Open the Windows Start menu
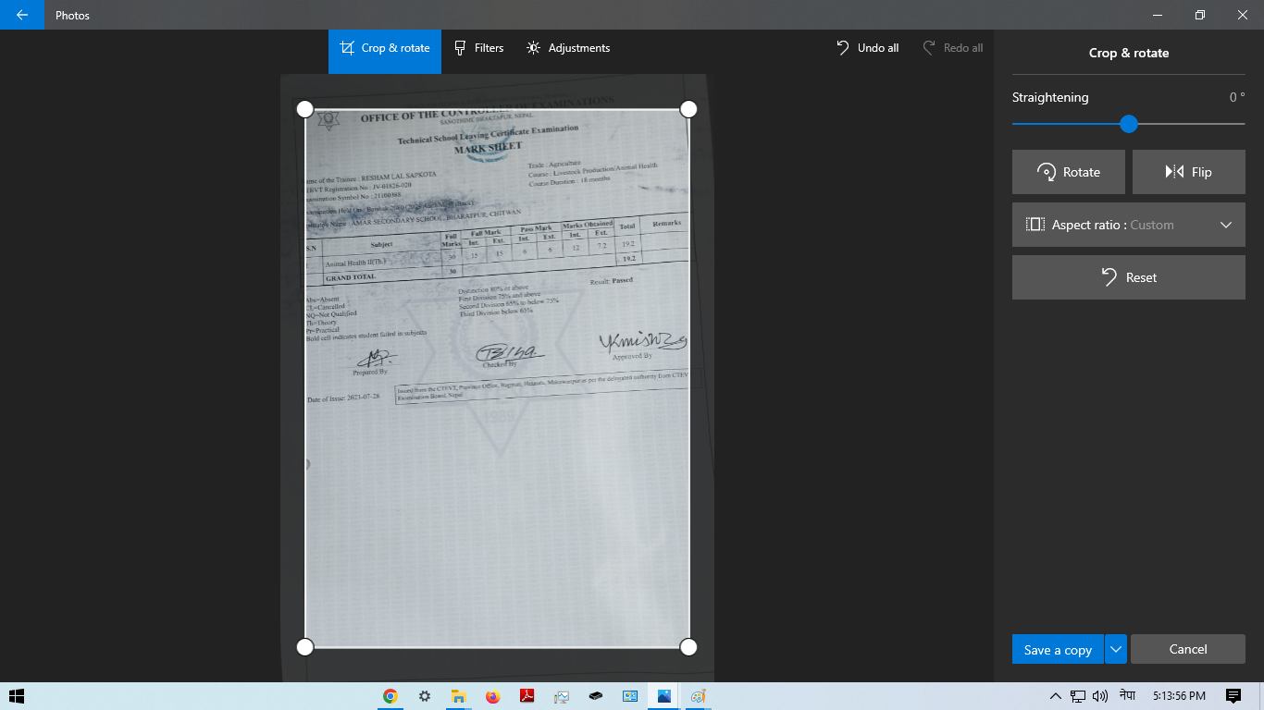Image resolution: width=1264 pixels, height=710 pixels. click(x=16, y=696)
